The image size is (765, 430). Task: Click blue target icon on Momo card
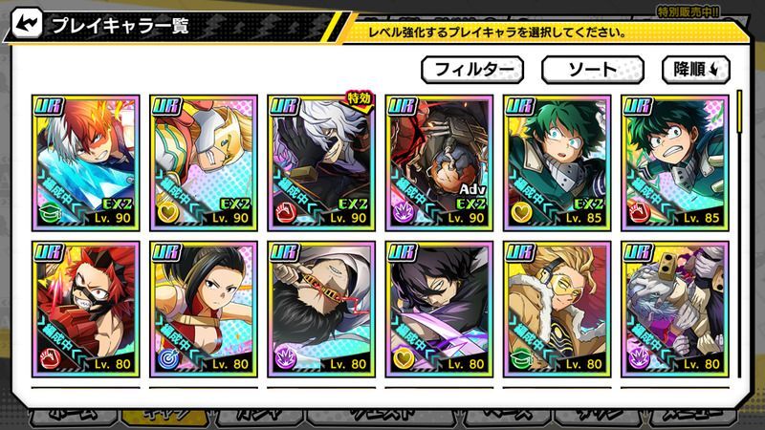coord(167,360)
